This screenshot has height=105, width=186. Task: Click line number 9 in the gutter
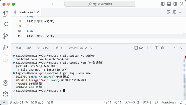point(20,26)
